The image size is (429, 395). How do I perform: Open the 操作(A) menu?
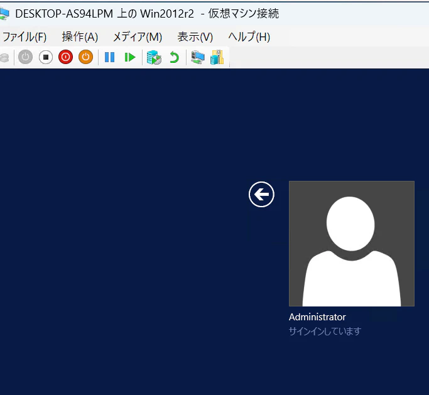[80, 37]
